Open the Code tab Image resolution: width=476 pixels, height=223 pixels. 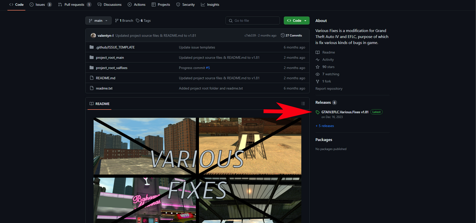pyautogui.click(x=17, y=4)
